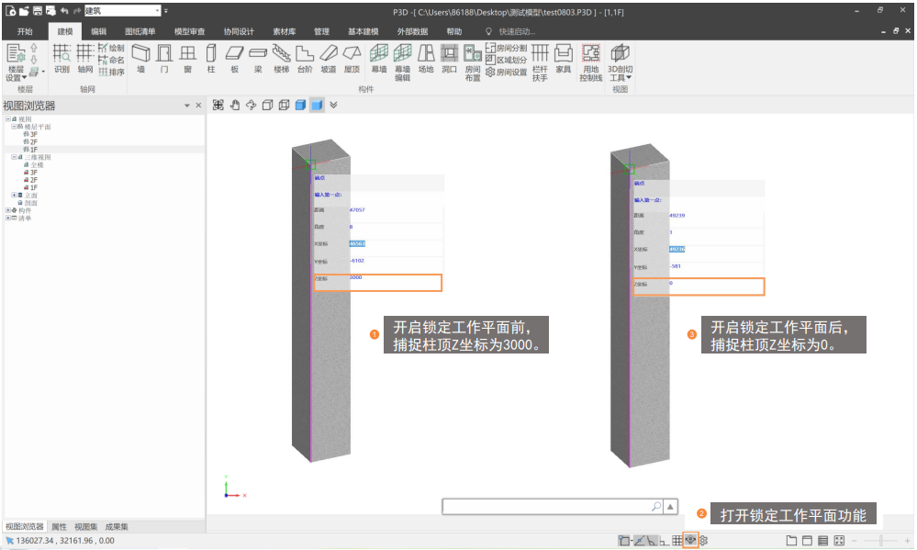Screen dimensions: 917x550
Task: Open the 幕墙 (curtain wall) tool
Action: (378, 58)
